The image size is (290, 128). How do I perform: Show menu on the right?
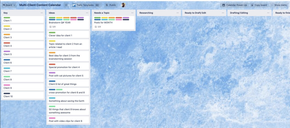(279, 5)
